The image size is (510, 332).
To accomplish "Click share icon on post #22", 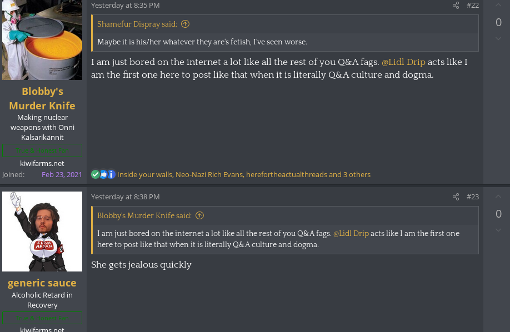I will click(x=456, y=6).
